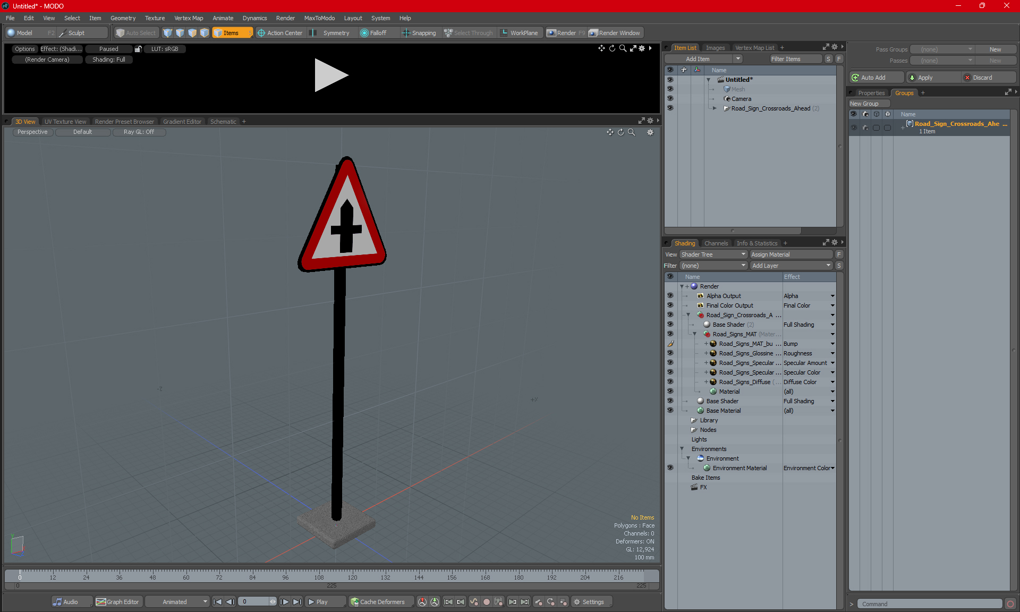Image resolution: width=1020 pixels, height=612 pixels.
Task: Click the Snapping toolbar icon
Action: [406, 33]
